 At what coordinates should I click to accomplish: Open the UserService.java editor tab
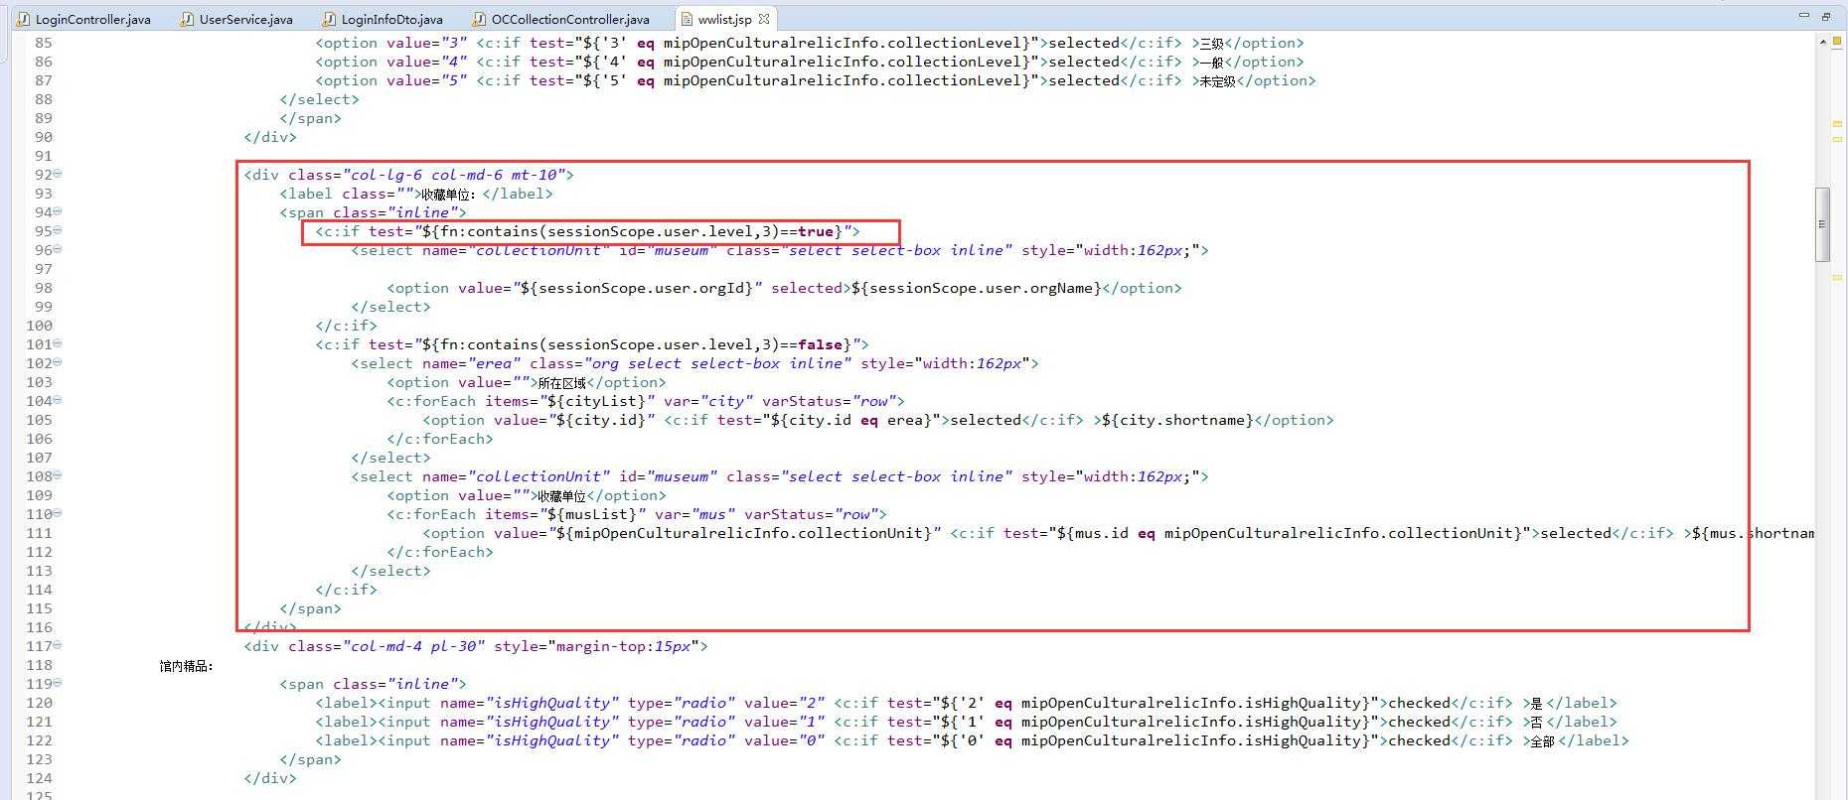tap(236, 19)
